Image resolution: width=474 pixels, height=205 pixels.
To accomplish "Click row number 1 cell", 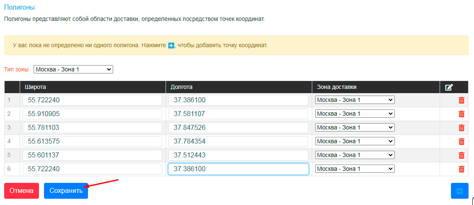I will tap(12, 100).
